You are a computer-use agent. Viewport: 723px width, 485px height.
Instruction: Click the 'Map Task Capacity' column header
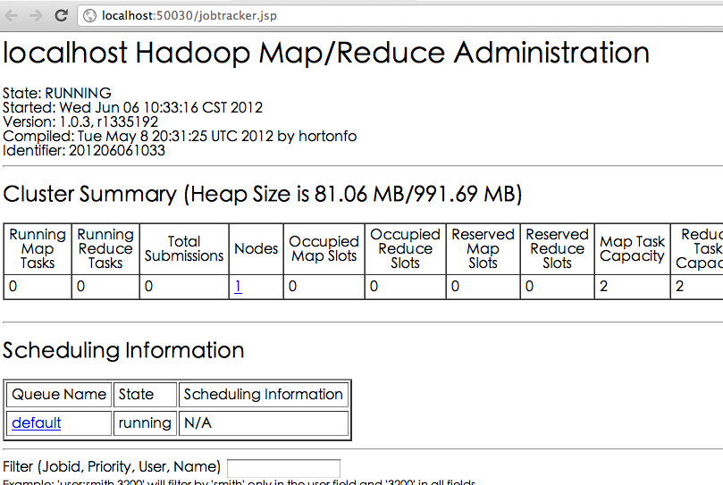tap(632, 249)
